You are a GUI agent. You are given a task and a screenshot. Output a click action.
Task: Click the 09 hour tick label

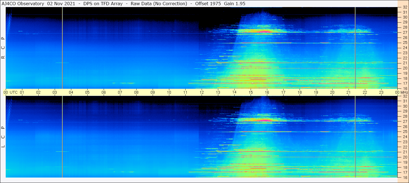tap(153, 92)
